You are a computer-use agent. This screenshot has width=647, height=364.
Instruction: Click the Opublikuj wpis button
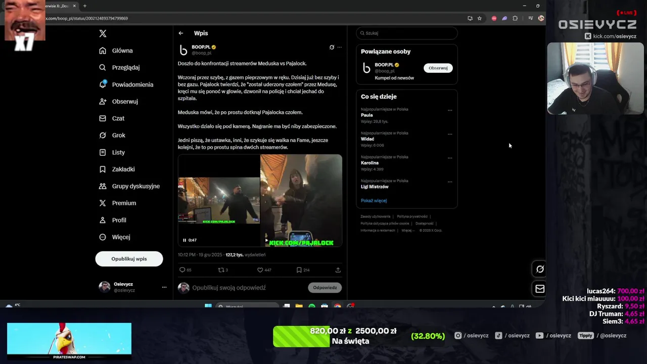129,259
